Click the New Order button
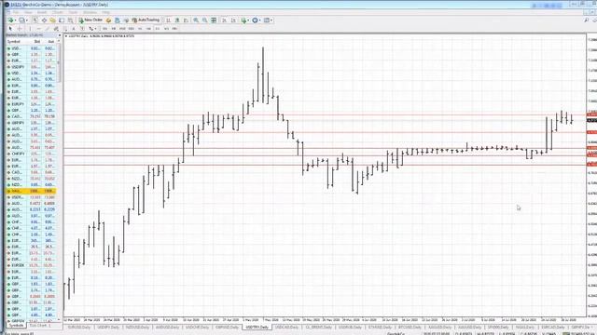This screenshot has width=597, height=335. point(90,20)
